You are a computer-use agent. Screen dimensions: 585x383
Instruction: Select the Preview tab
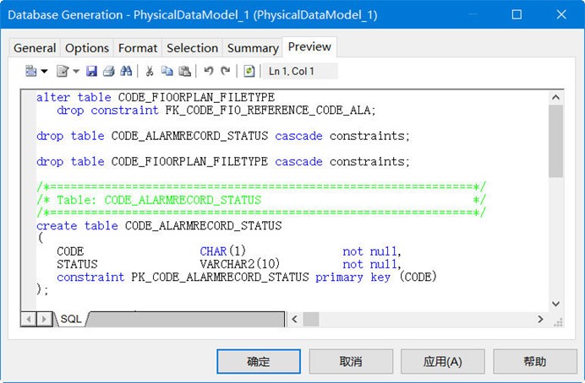[x=309, y=47]
